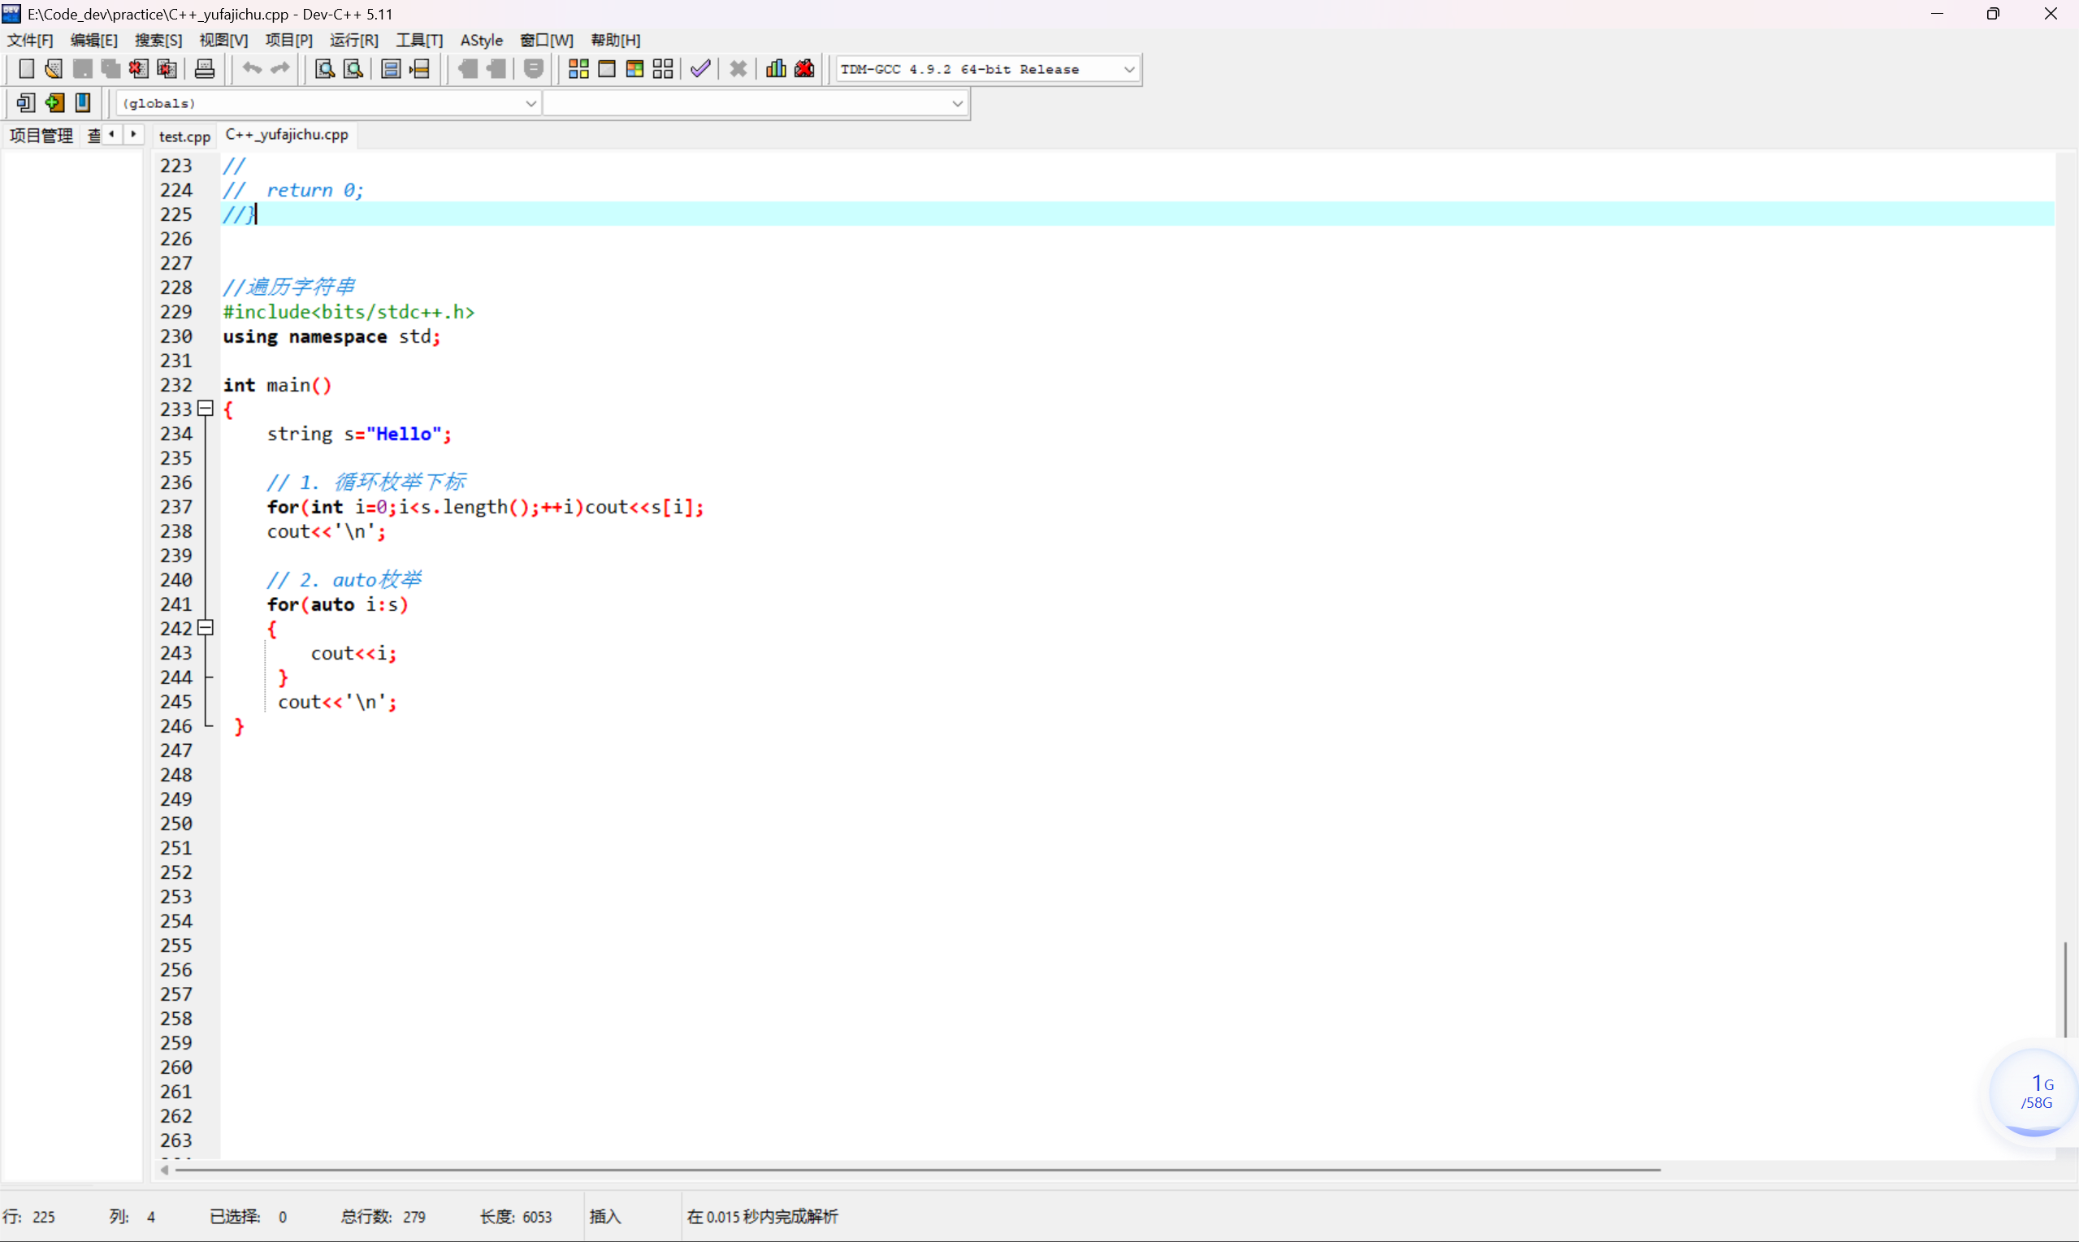Click the Compile icon with colored squares
Viewport: 2079px width, 1242px height.
(x=578, y=68)
